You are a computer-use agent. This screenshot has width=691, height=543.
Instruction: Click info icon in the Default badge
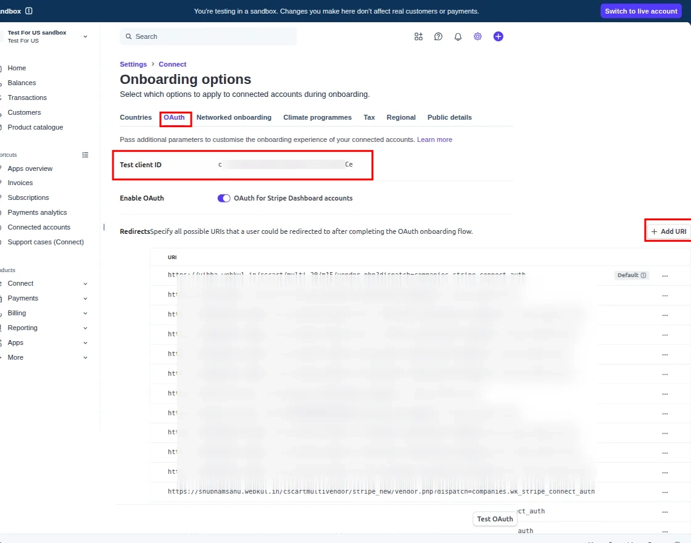tap(643, 275)
